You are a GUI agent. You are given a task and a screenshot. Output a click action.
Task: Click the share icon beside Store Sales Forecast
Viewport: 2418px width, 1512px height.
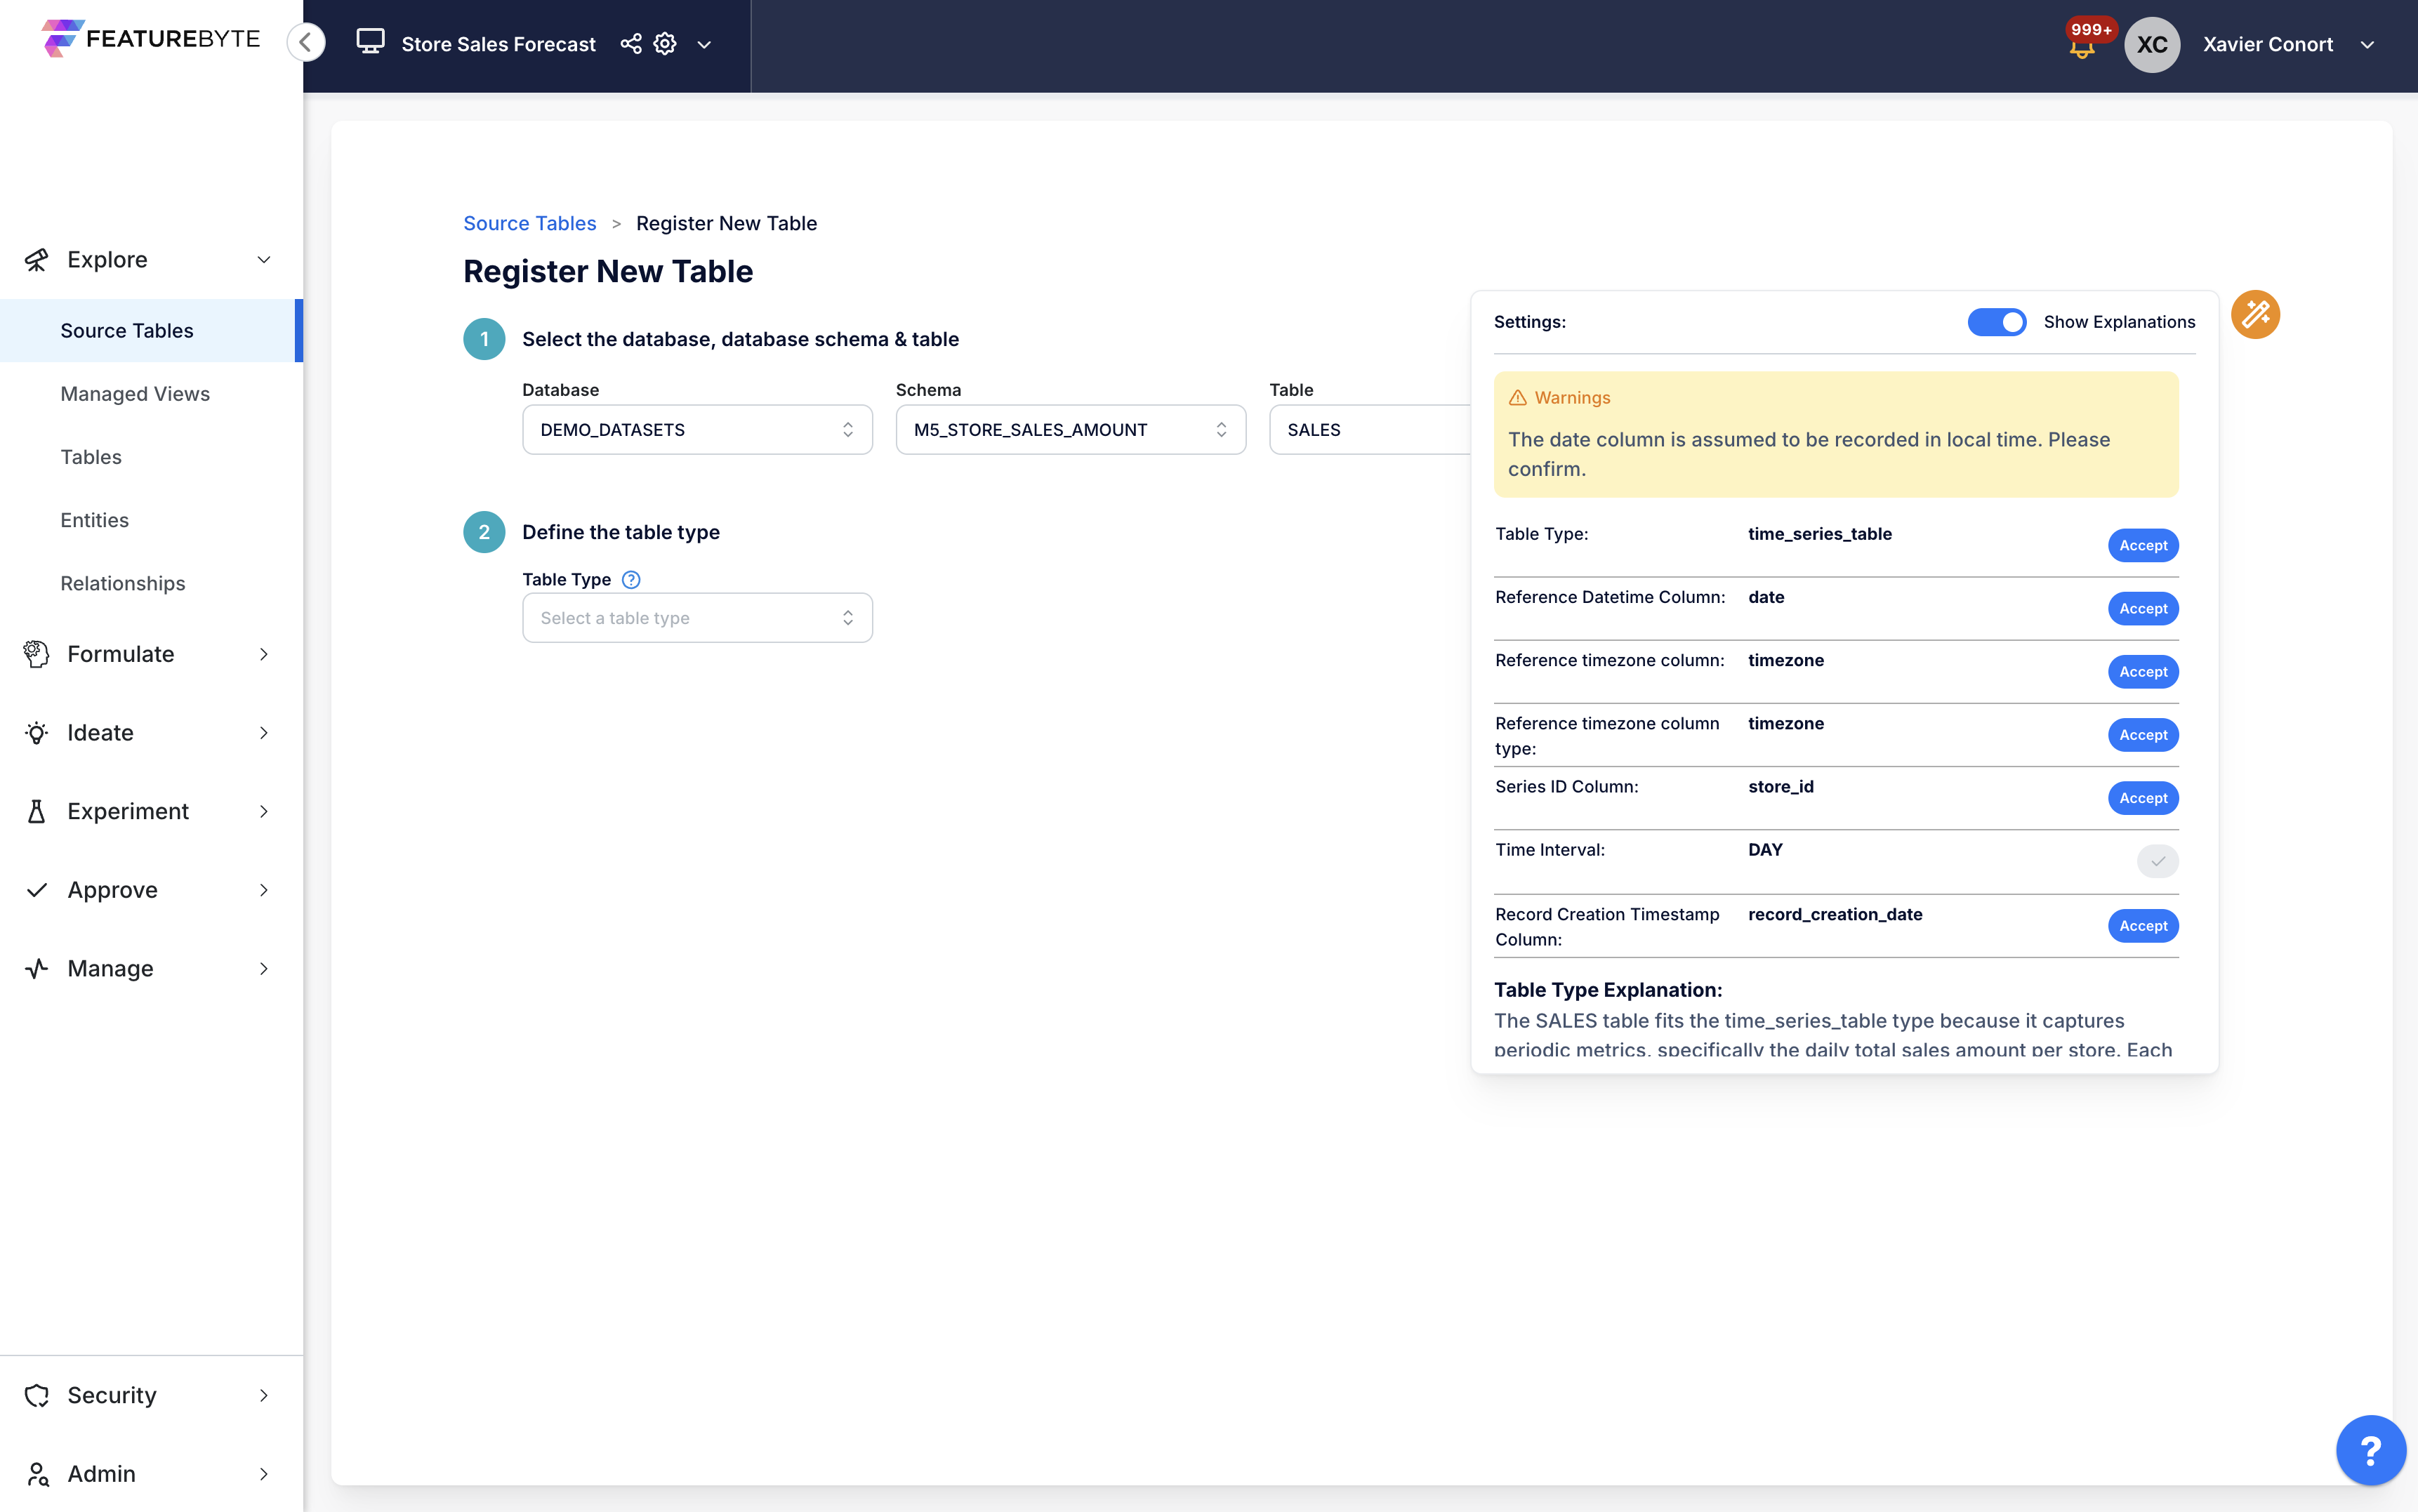pos(631,44)
